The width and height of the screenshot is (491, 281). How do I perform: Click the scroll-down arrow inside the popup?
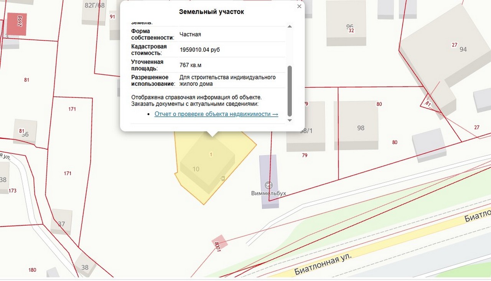pos(290,120)
